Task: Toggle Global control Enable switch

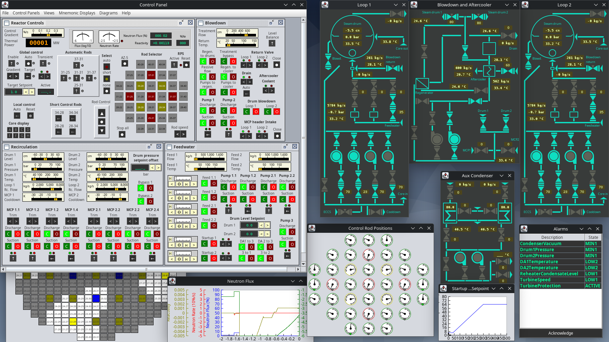Action: click(12, 63)
